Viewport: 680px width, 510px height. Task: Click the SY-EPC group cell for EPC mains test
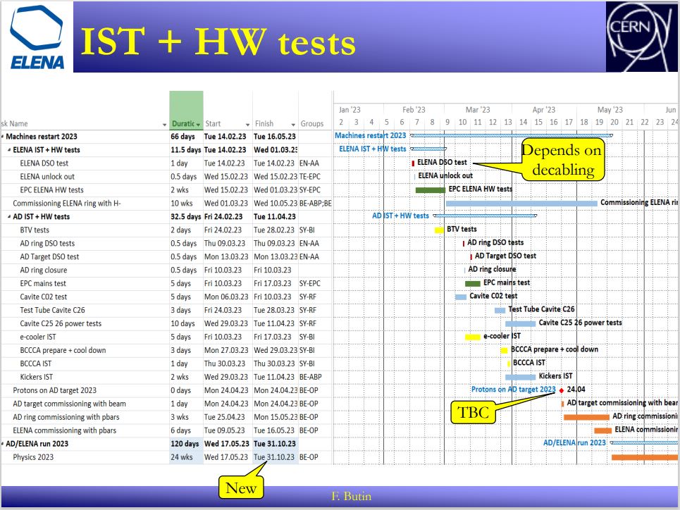pos(315,284)
